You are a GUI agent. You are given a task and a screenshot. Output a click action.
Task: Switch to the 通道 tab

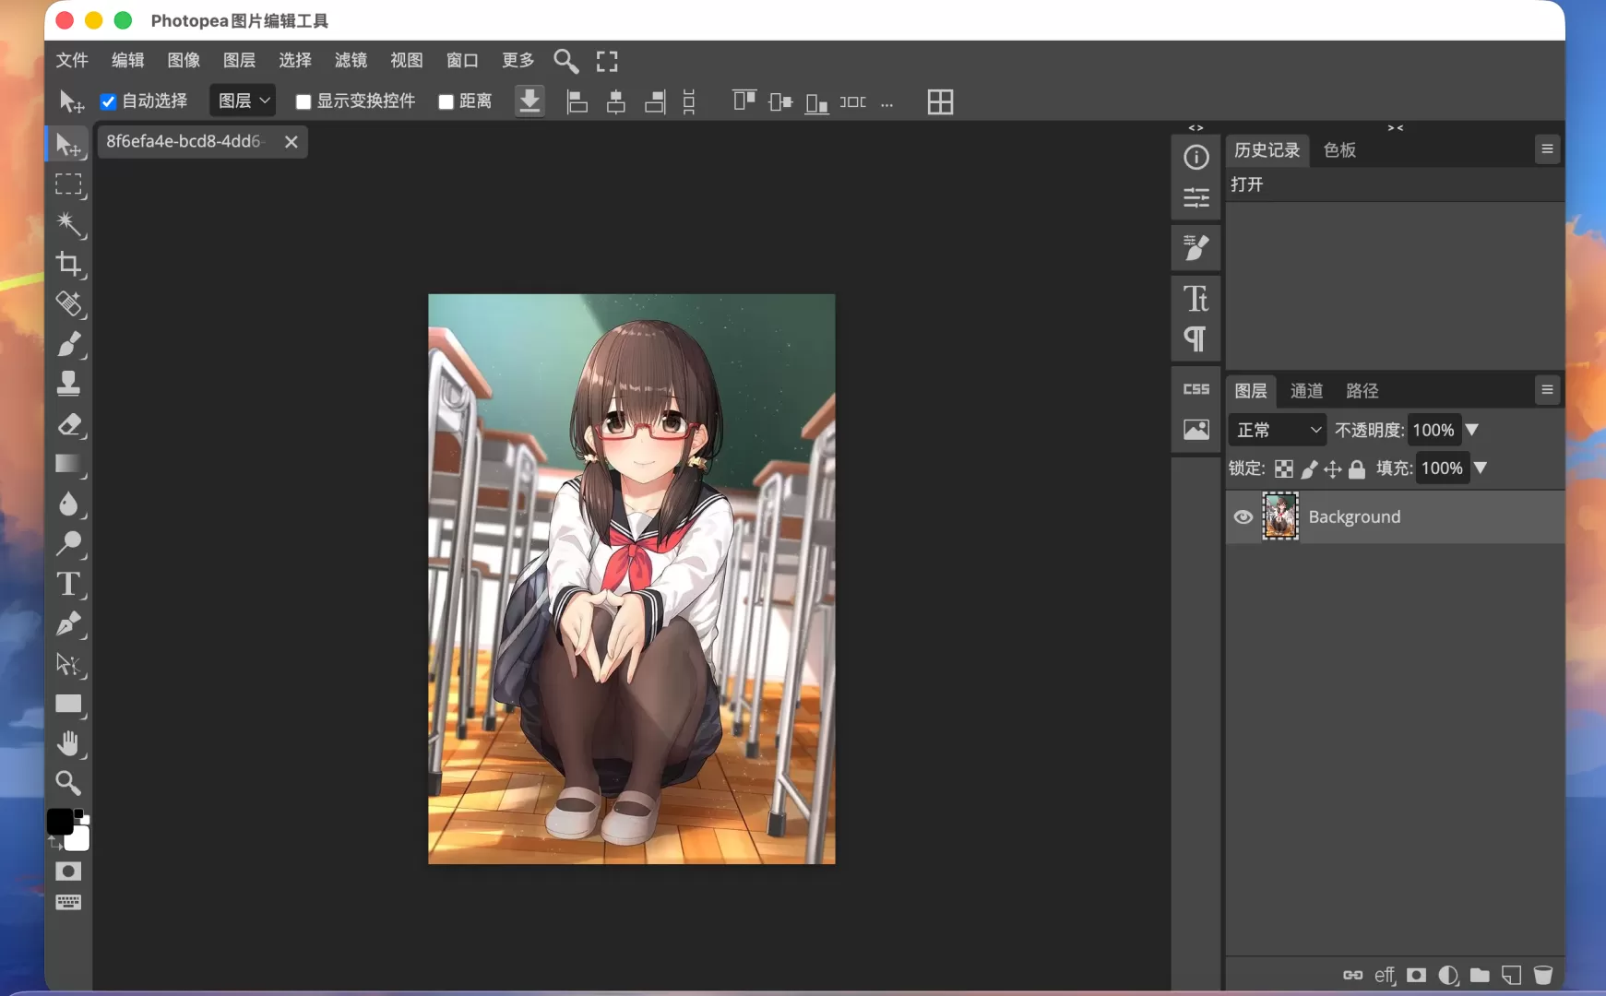pos(1307,390)
